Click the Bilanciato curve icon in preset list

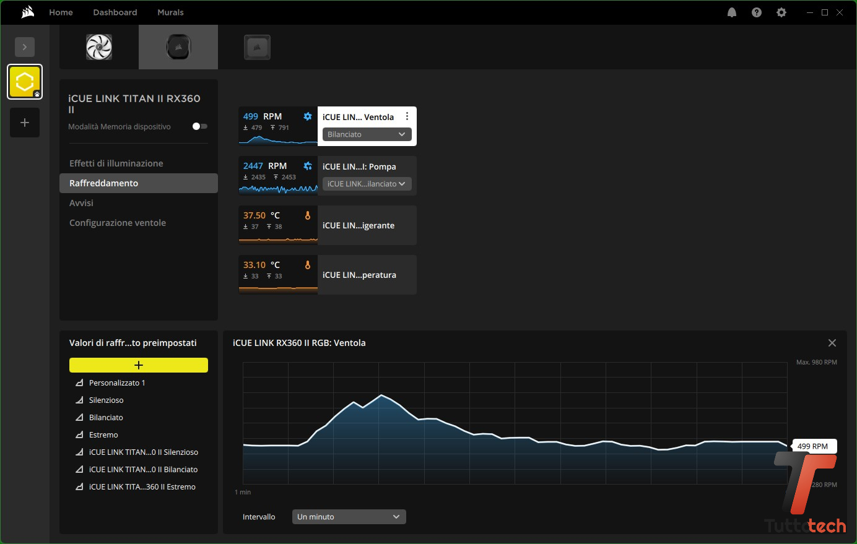[79, 418]
